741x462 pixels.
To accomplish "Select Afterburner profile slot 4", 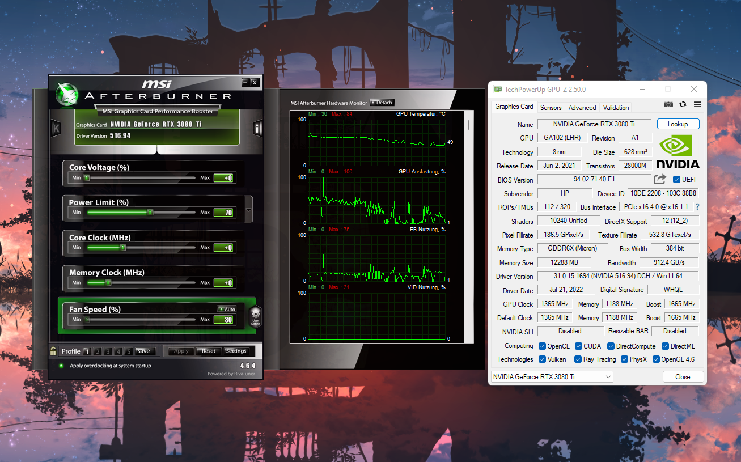I will click(118, 351).
